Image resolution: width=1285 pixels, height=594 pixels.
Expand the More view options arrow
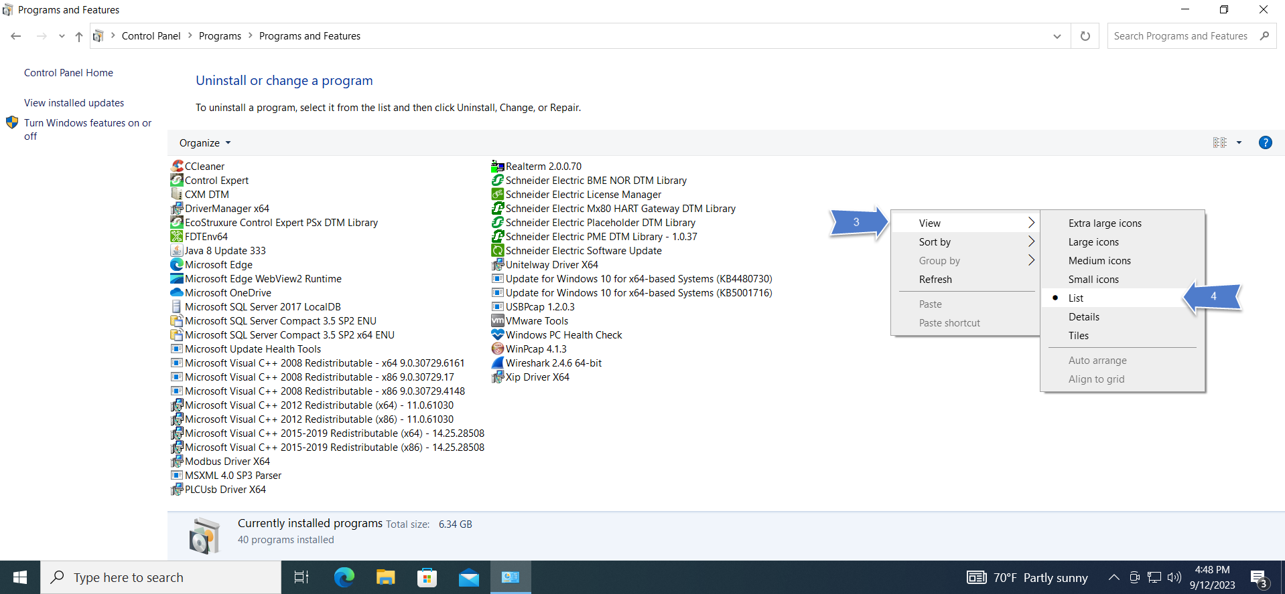[x=1239, y=142]
